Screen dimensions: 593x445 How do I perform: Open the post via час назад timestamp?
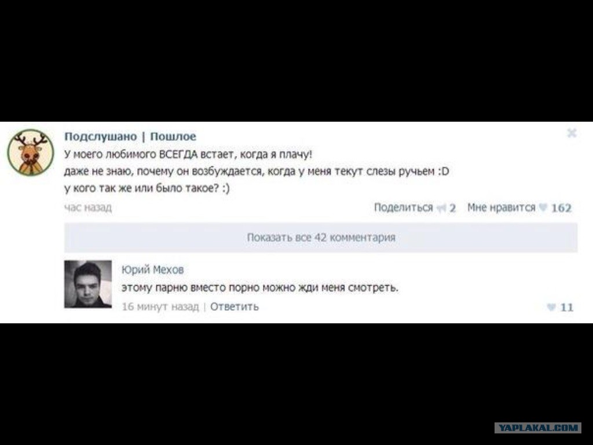88,208
